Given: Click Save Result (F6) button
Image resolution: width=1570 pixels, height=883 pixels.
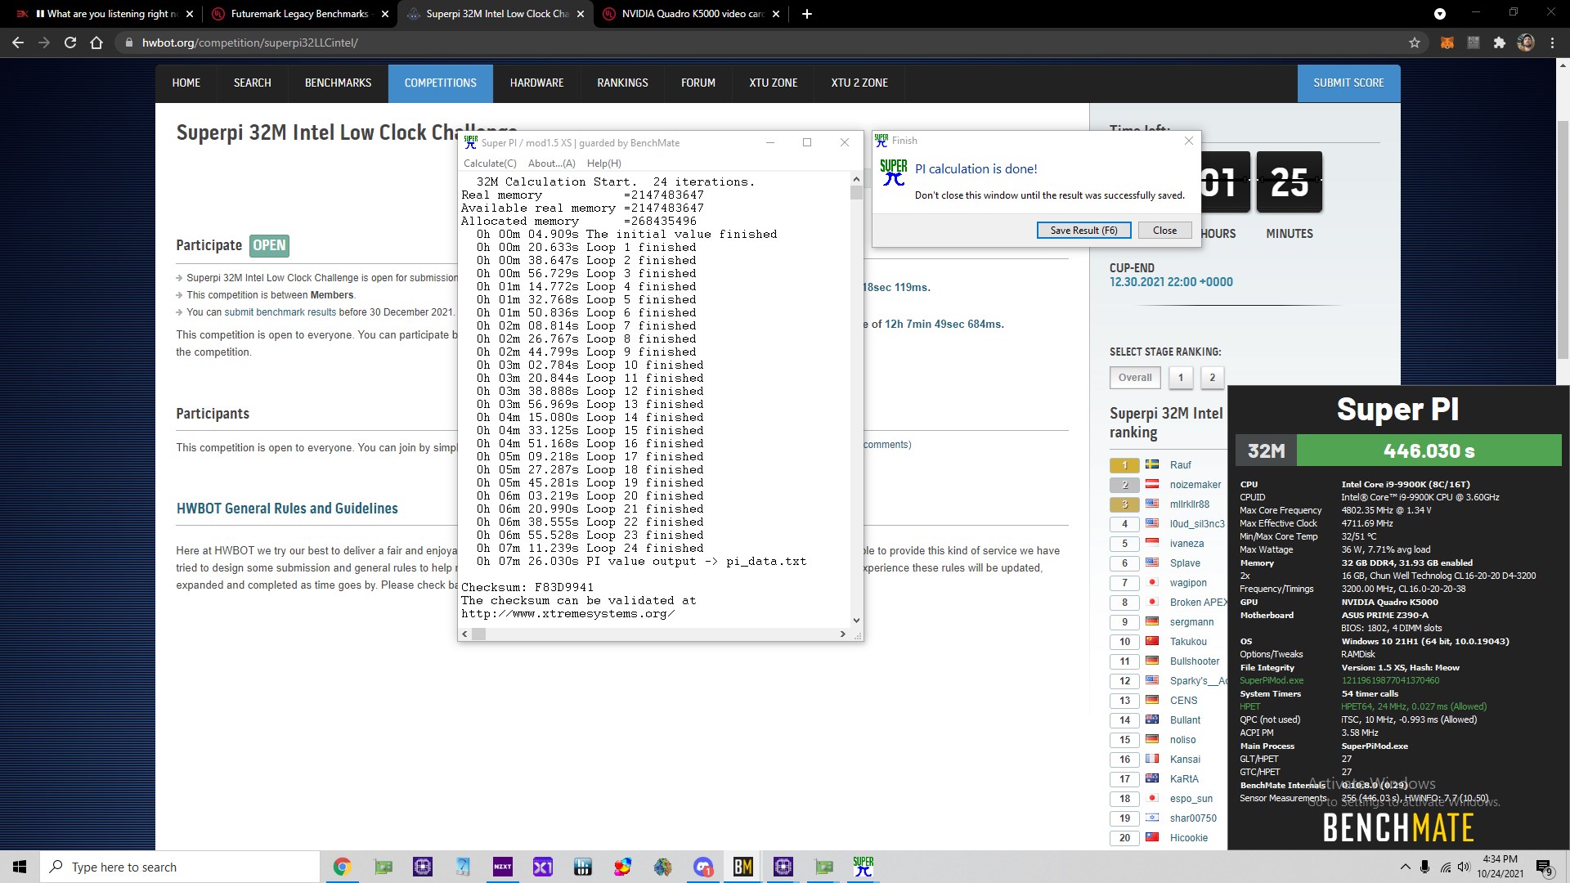Looking at the screenshot, I should (1083, 230).
